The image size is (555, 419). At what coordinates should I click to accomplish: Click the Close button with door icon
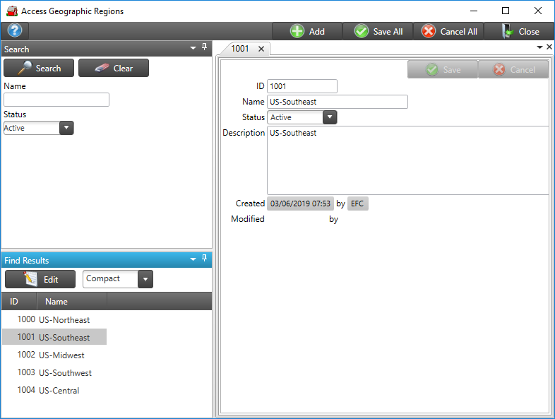[x=520, y=31]
